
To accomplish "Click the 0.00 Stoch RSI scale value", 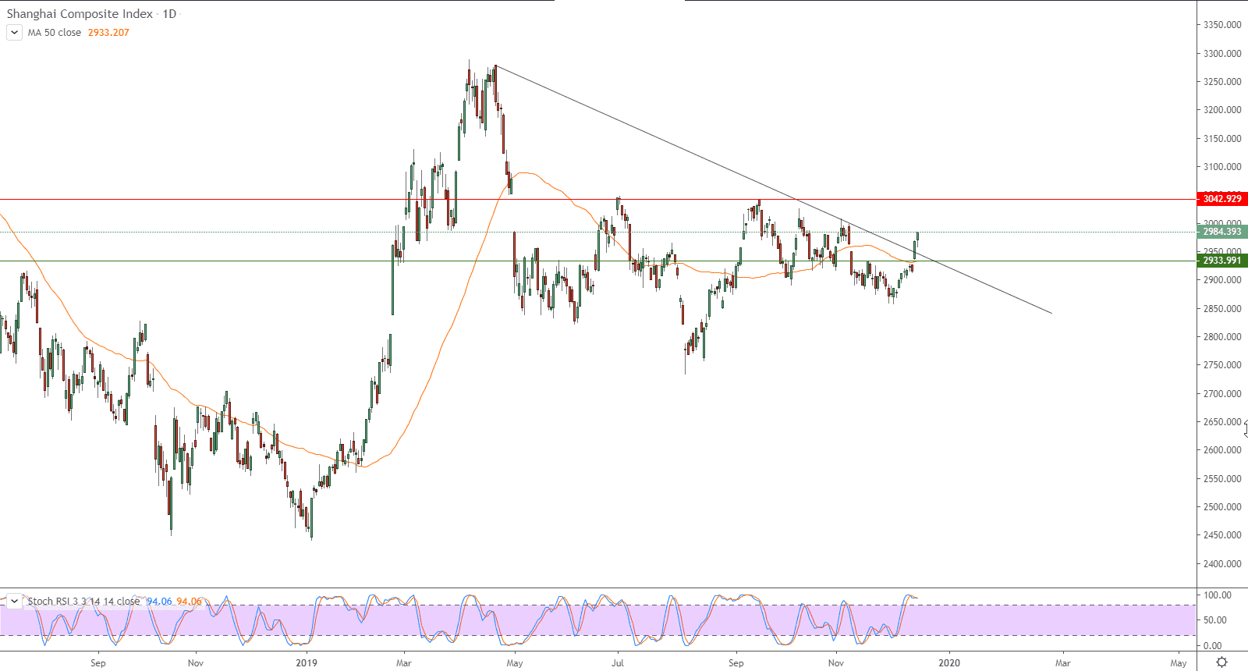I will click(x=1213, y=646).
